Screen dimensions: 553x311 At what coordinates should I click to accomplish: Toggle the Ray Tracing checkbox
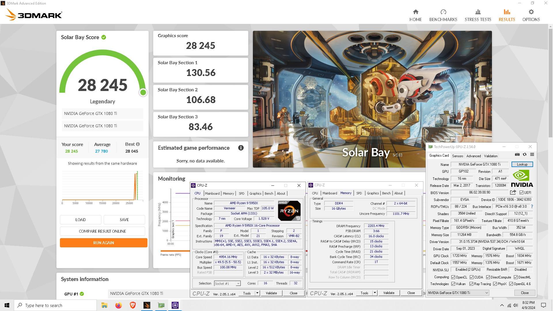(471, 284)
